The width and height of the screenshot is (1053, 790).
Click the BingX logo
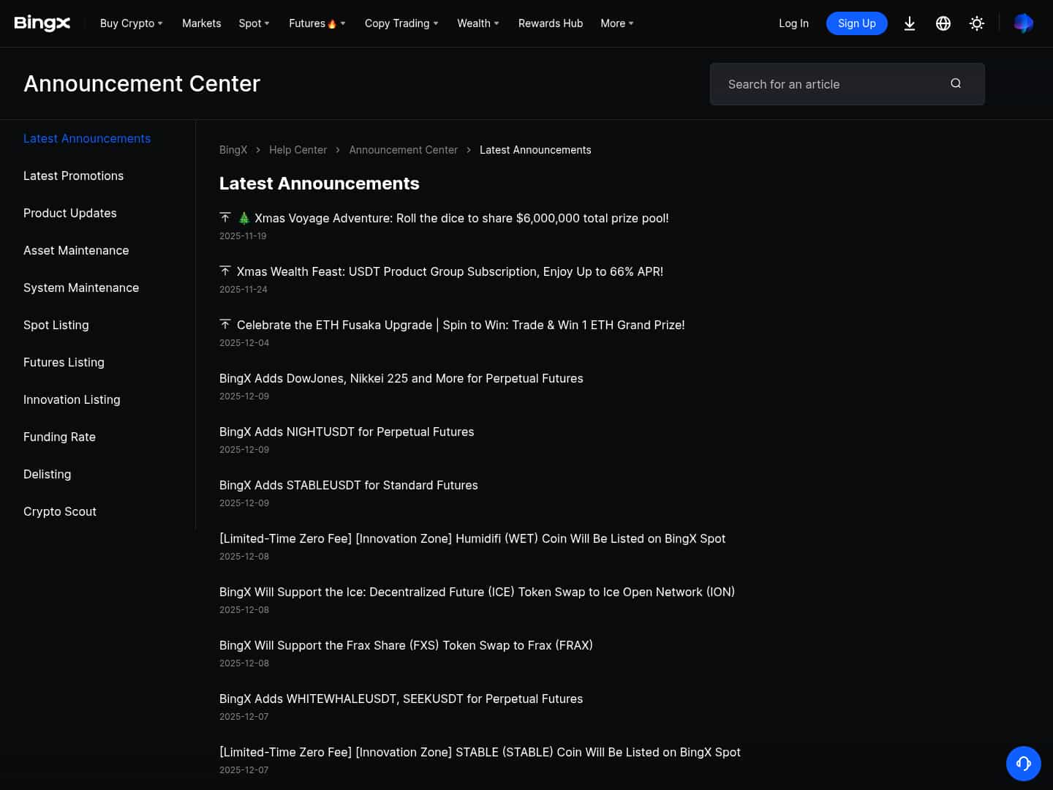point(42,23)
